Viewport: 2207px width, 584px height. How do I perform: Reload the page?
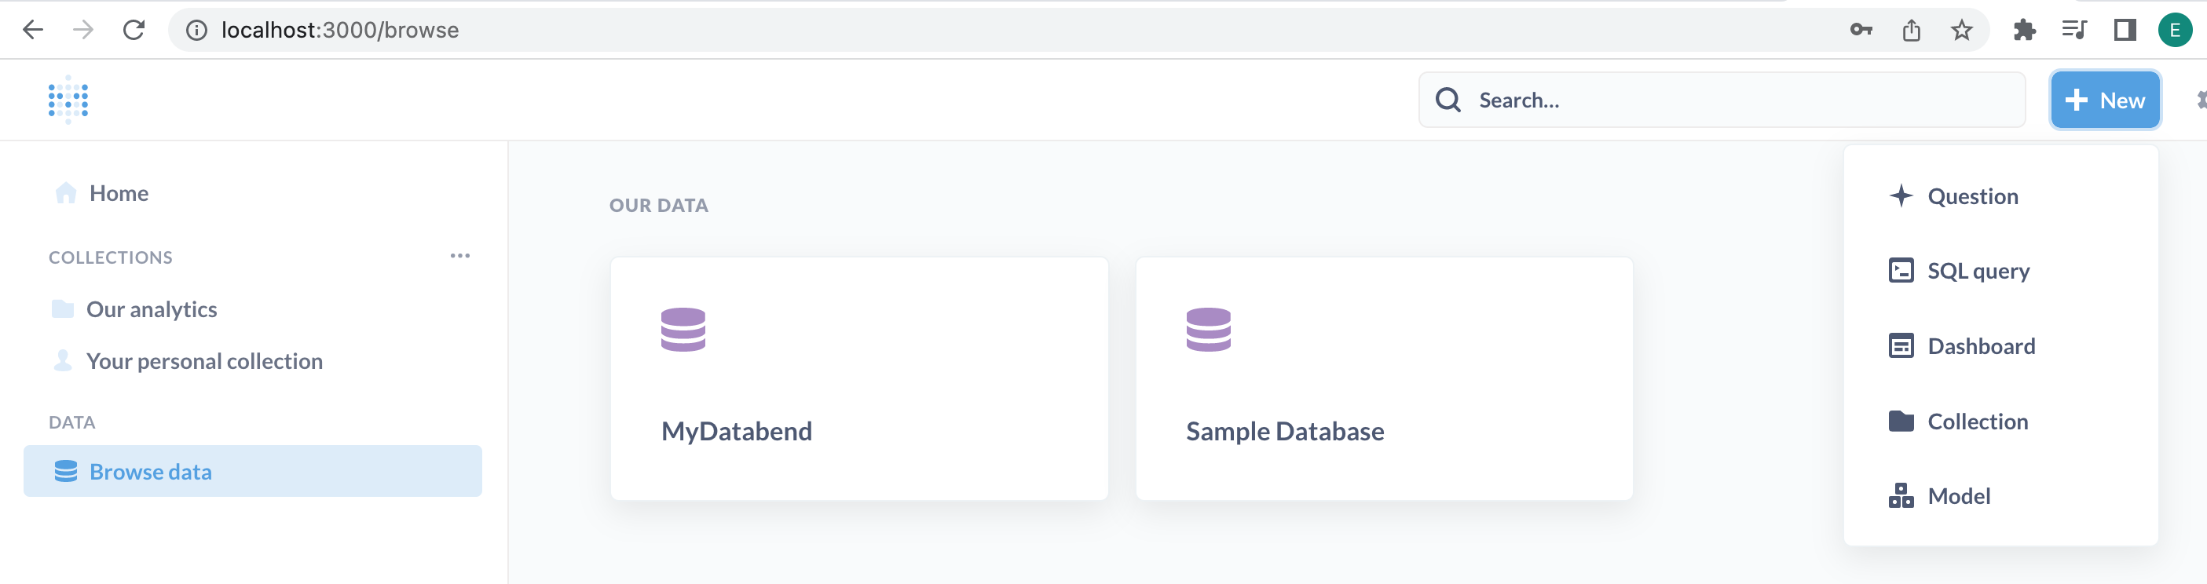coord(134,30)
